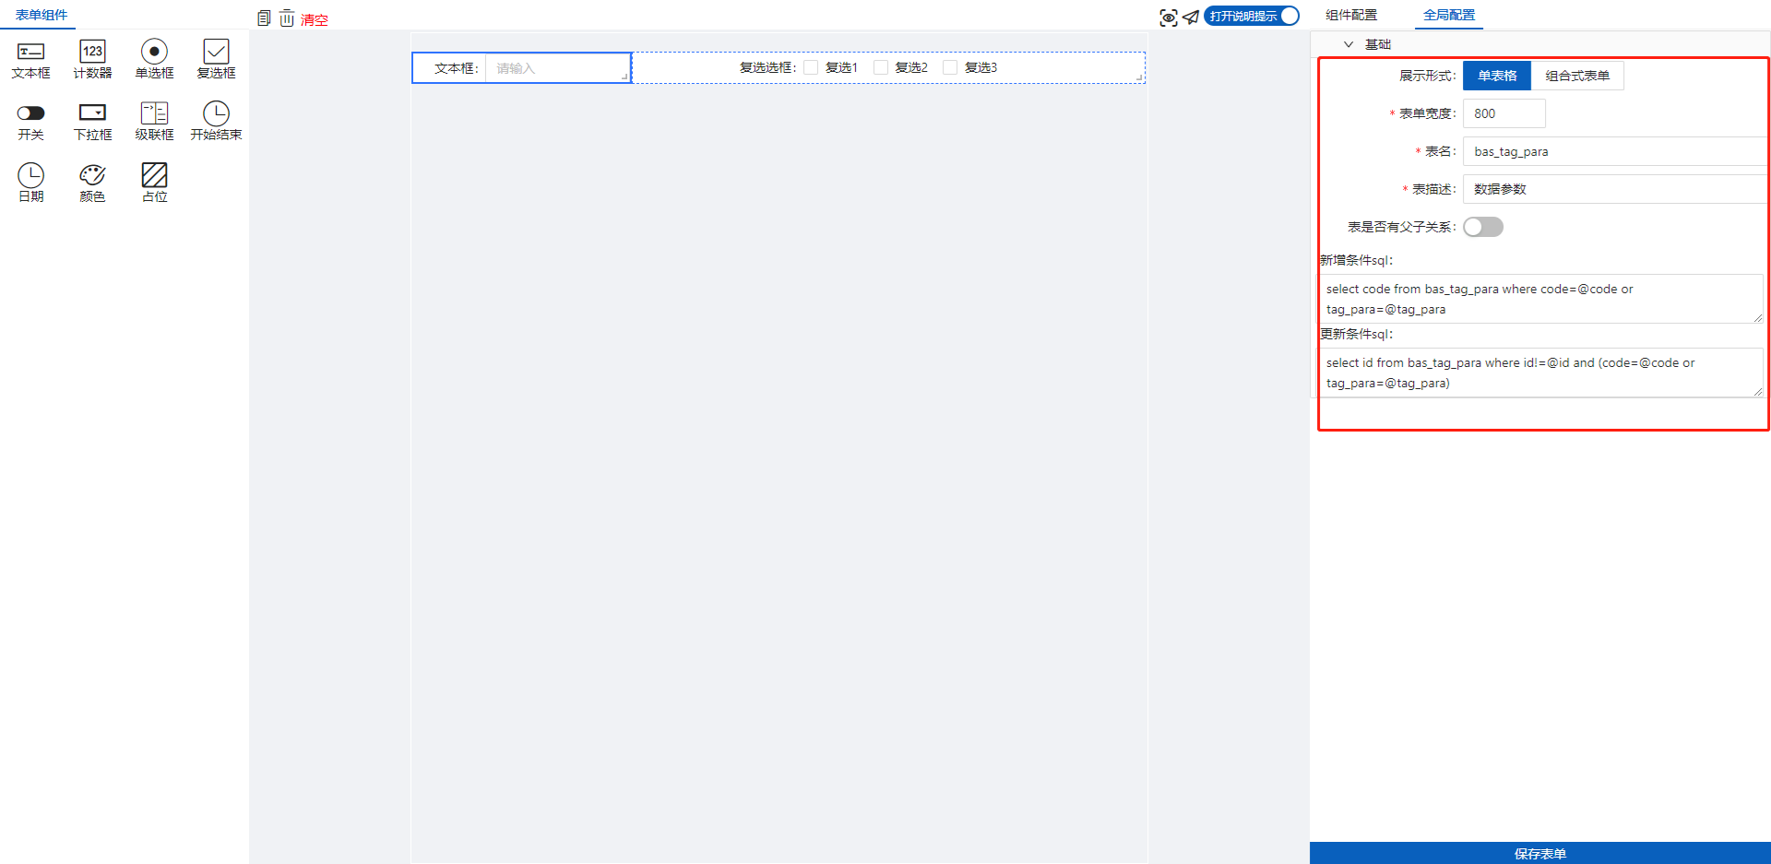
Task: Select the 文本框 text box component
Action: click(30, 59)
